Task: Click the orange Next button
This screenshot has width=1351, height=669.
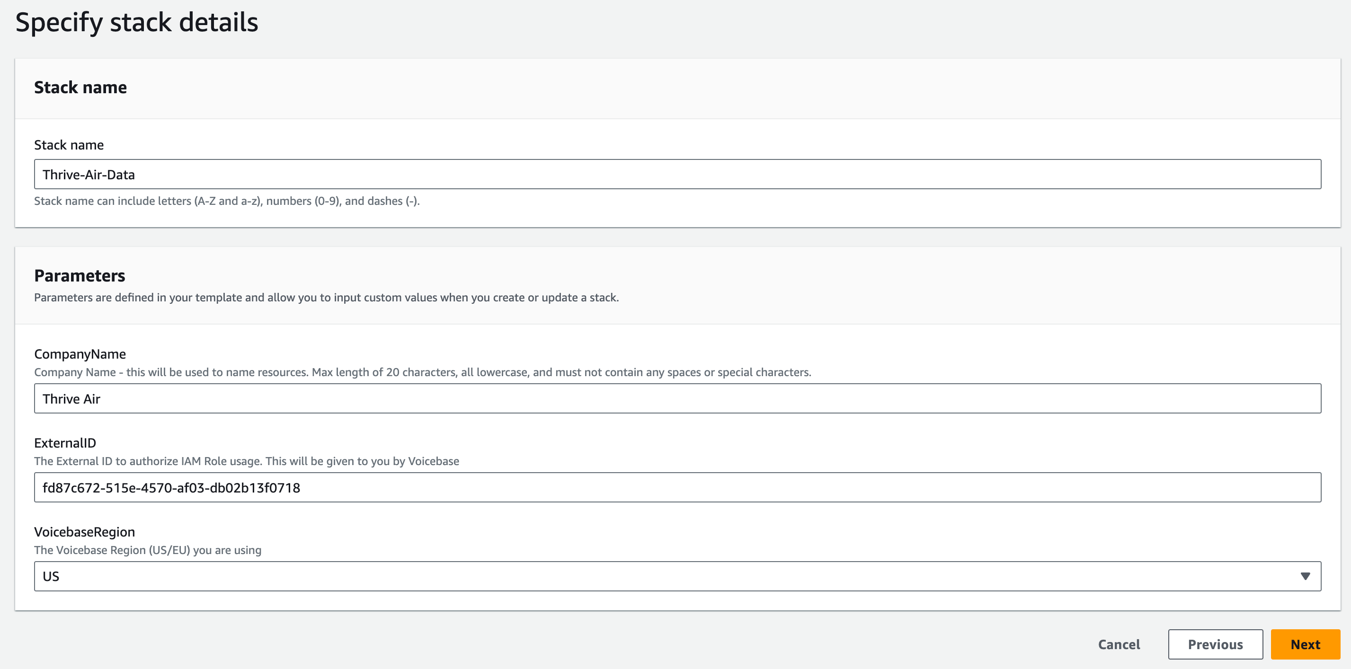Action: pyautogui.click(x=1306, y=644)
